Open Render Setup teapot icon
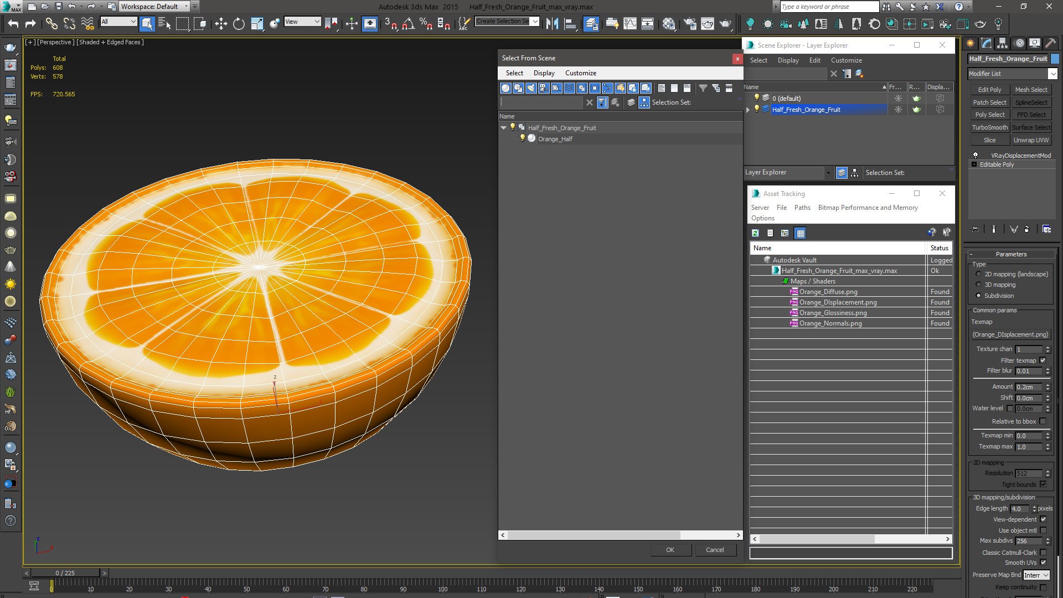Image resolution: width=1063 pixels, height=598 pixels. pyautogui.click(x=690, y=23)
